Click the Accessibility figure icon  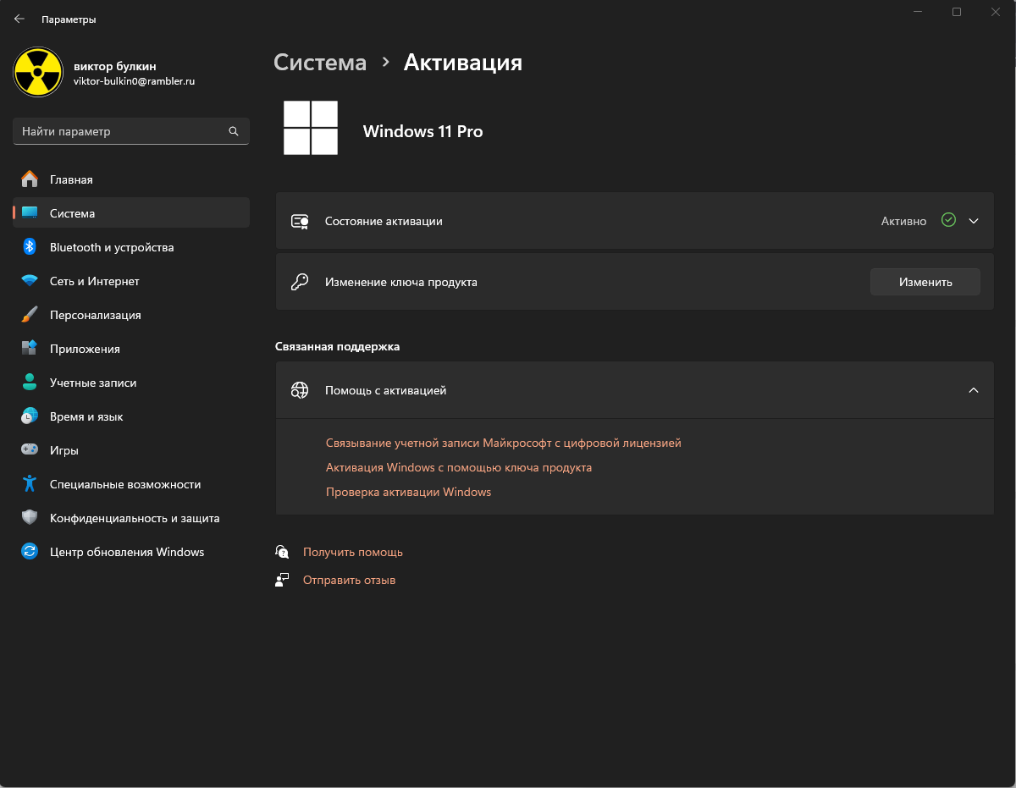(x=30, y=484)
